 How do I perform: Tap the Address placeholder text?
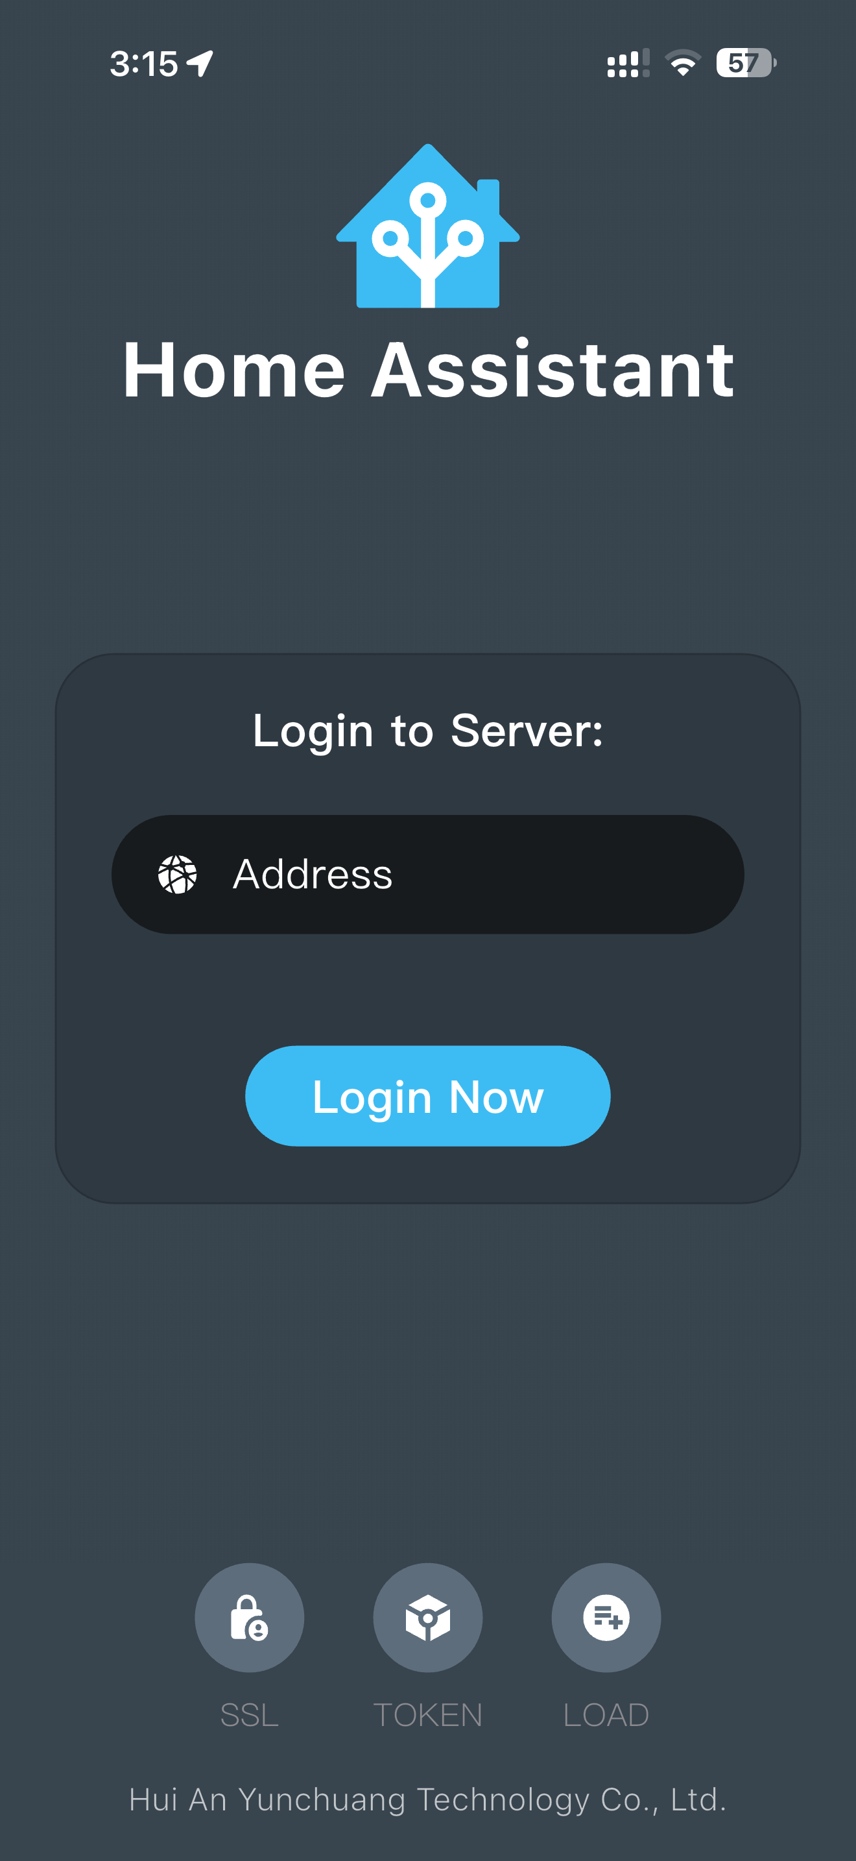(313, 874)
